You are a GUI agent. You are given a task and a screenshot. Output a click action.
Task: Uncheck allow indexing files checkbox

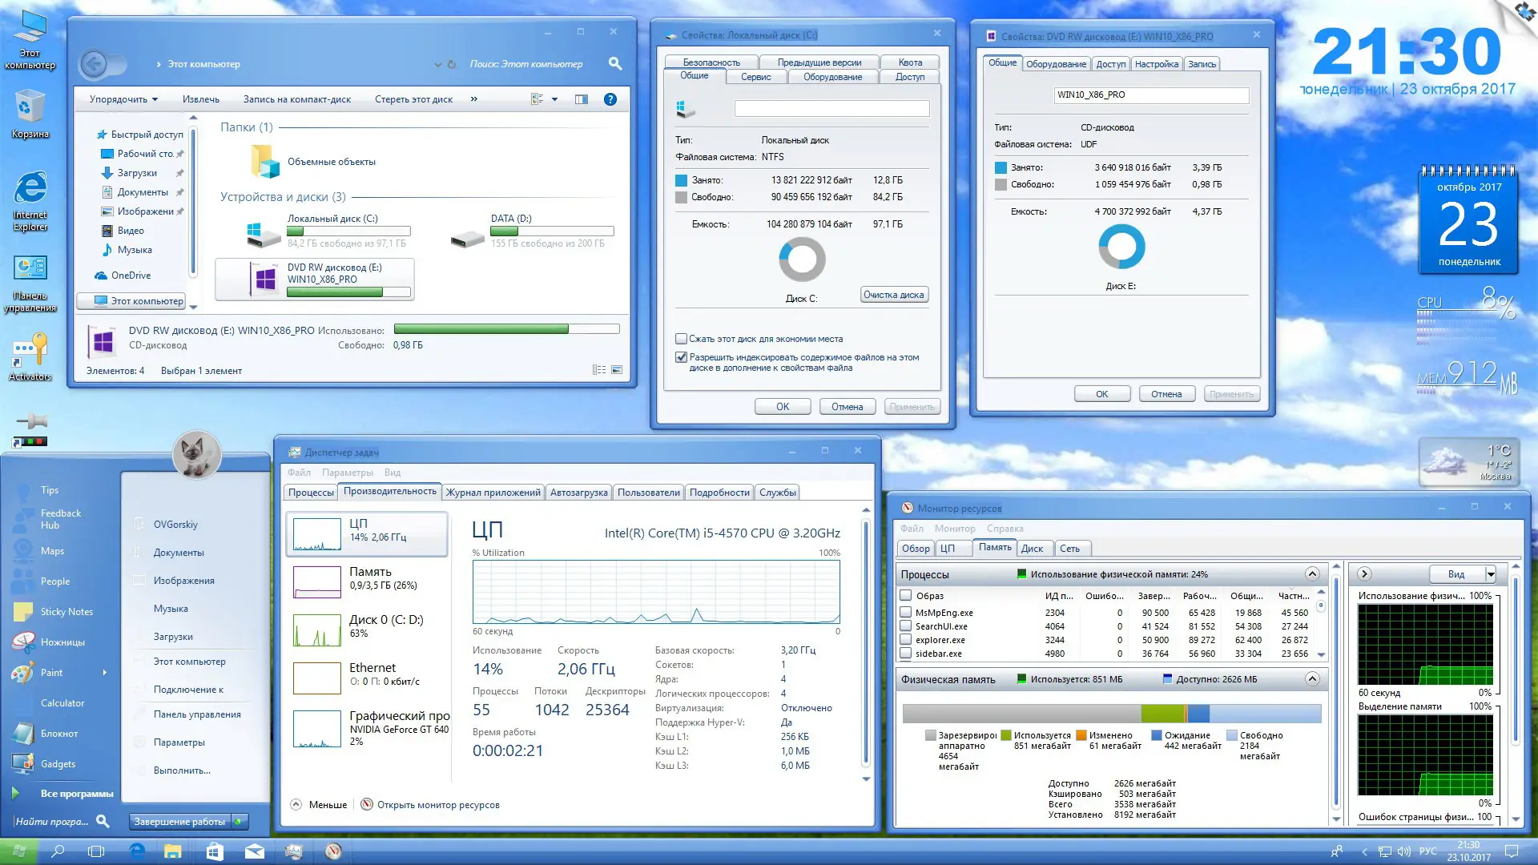(681, 357)
